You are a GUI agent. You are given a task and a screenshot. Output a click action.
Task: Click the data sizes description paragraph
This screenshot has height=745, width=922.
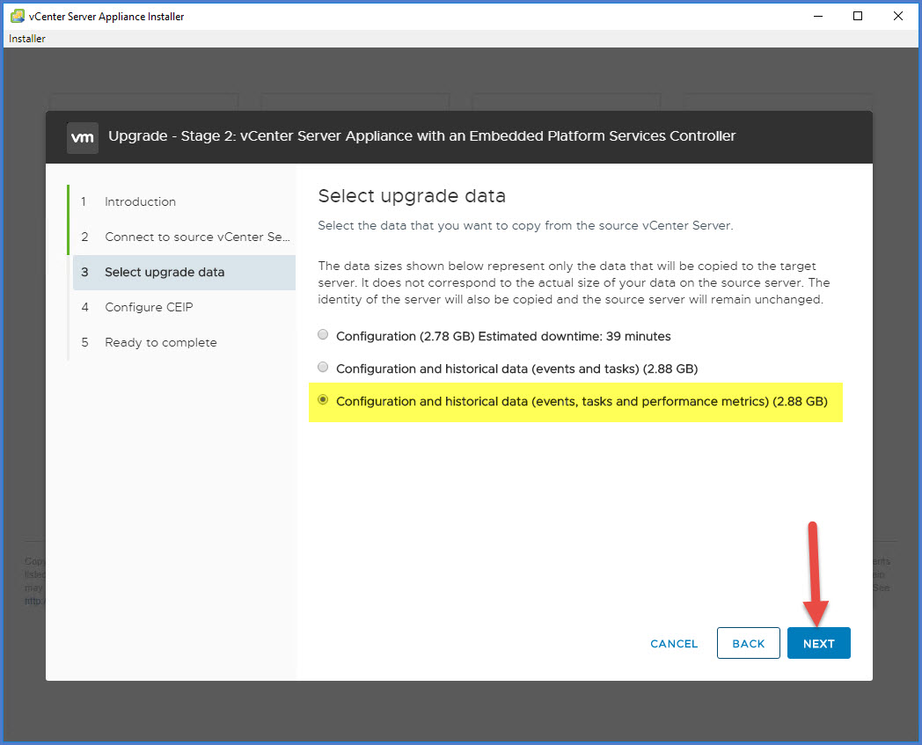(x=574, y=282)
